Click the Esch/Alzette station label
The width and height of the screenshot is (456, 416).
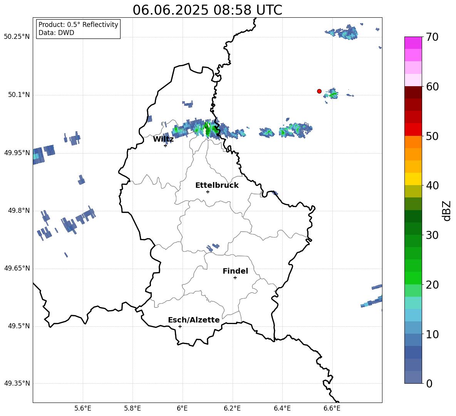[194, 320]
